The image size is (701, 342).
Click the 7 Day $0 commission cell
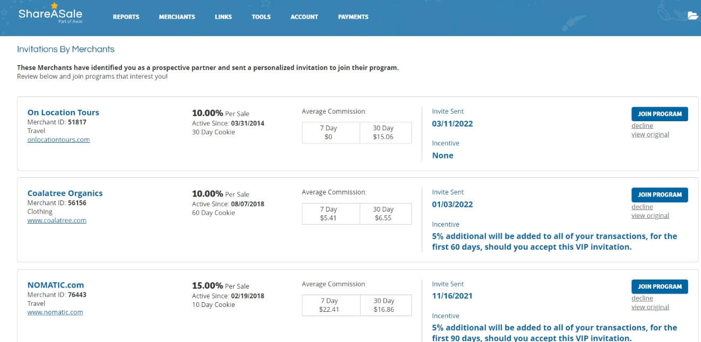[331, 132]
